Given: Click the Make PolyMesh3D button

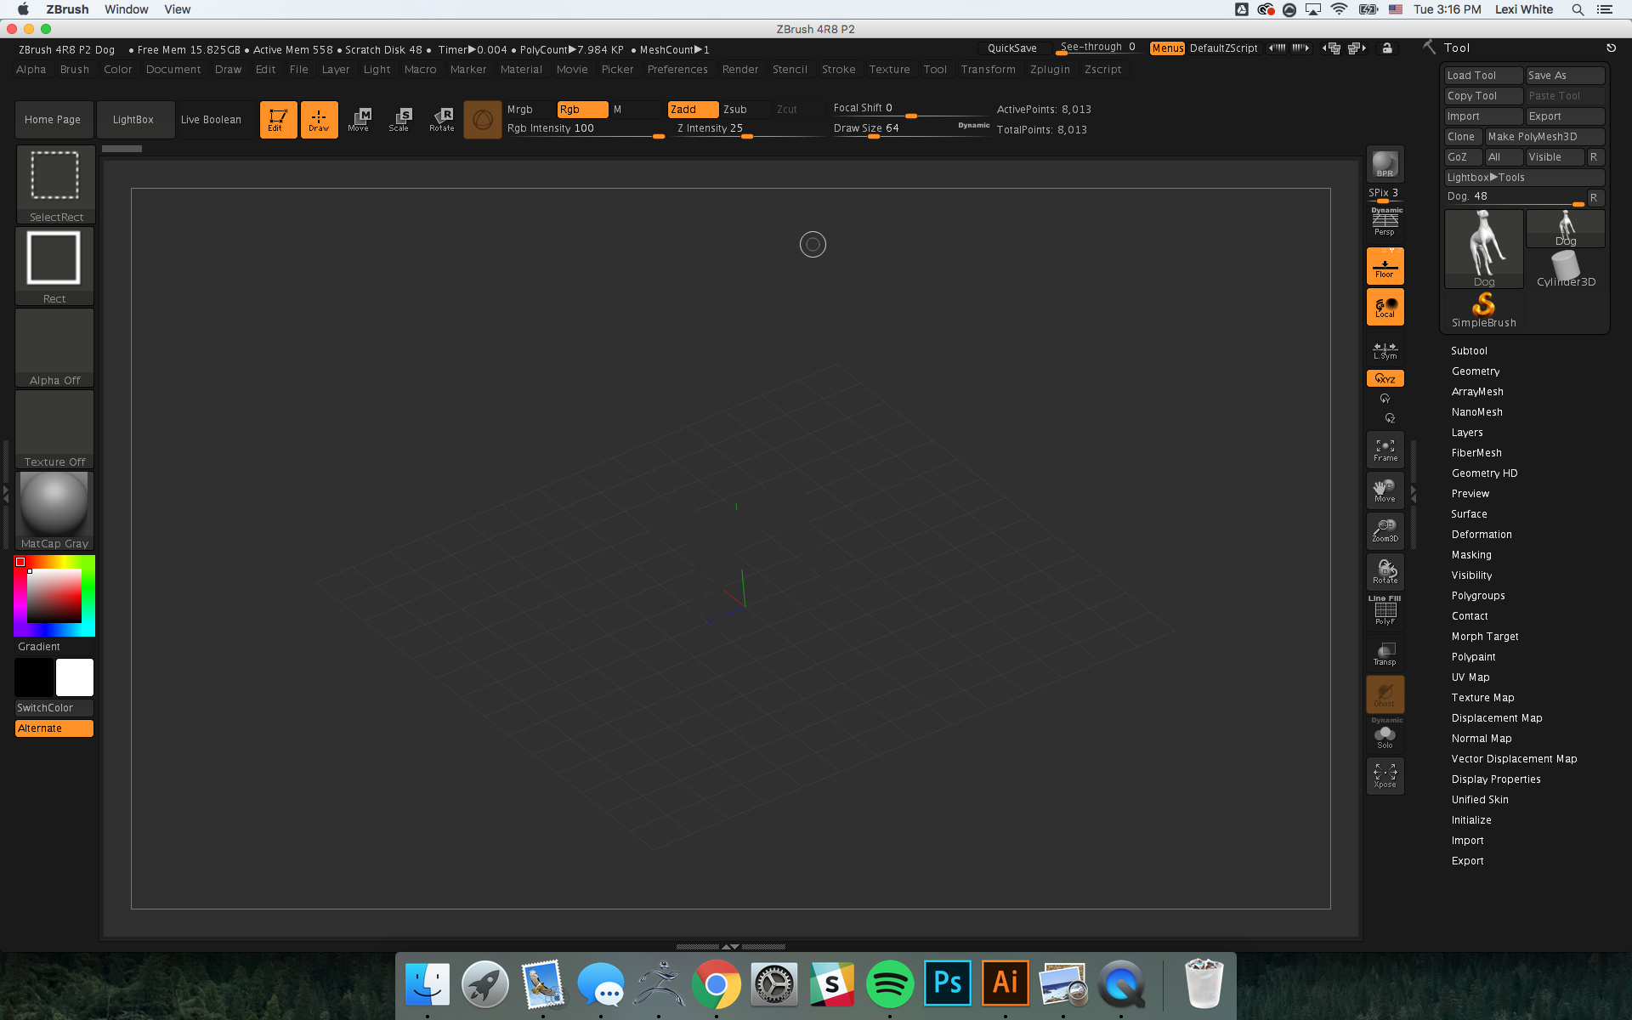Looking at the screenshot, I should click(1544, 137).
